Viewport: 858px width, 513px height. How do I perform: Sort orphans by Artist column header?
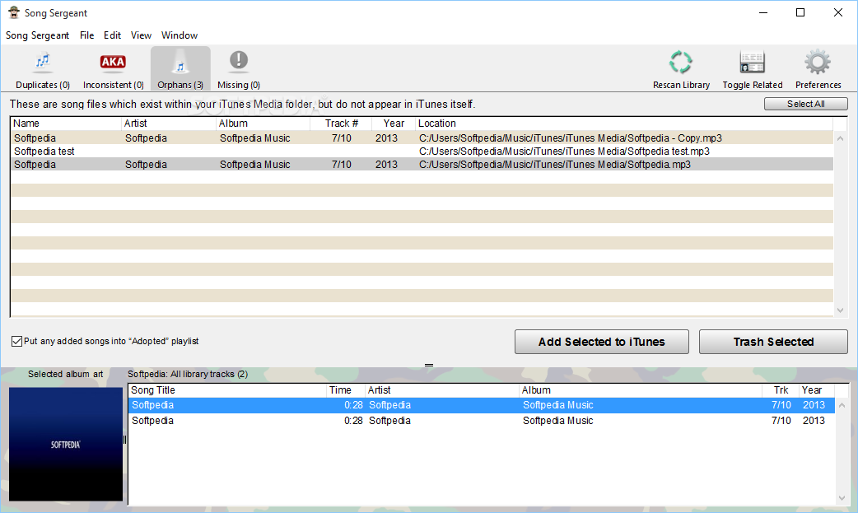pyautogui.click(x=169, y=124)
